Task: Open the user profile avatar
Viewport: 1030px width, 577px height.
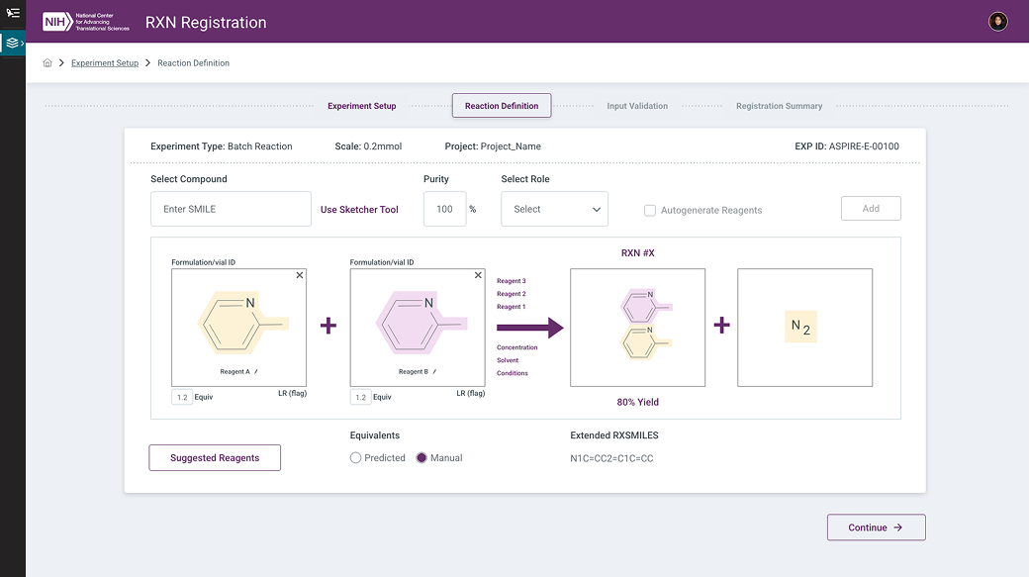Action: click(997, 22)
